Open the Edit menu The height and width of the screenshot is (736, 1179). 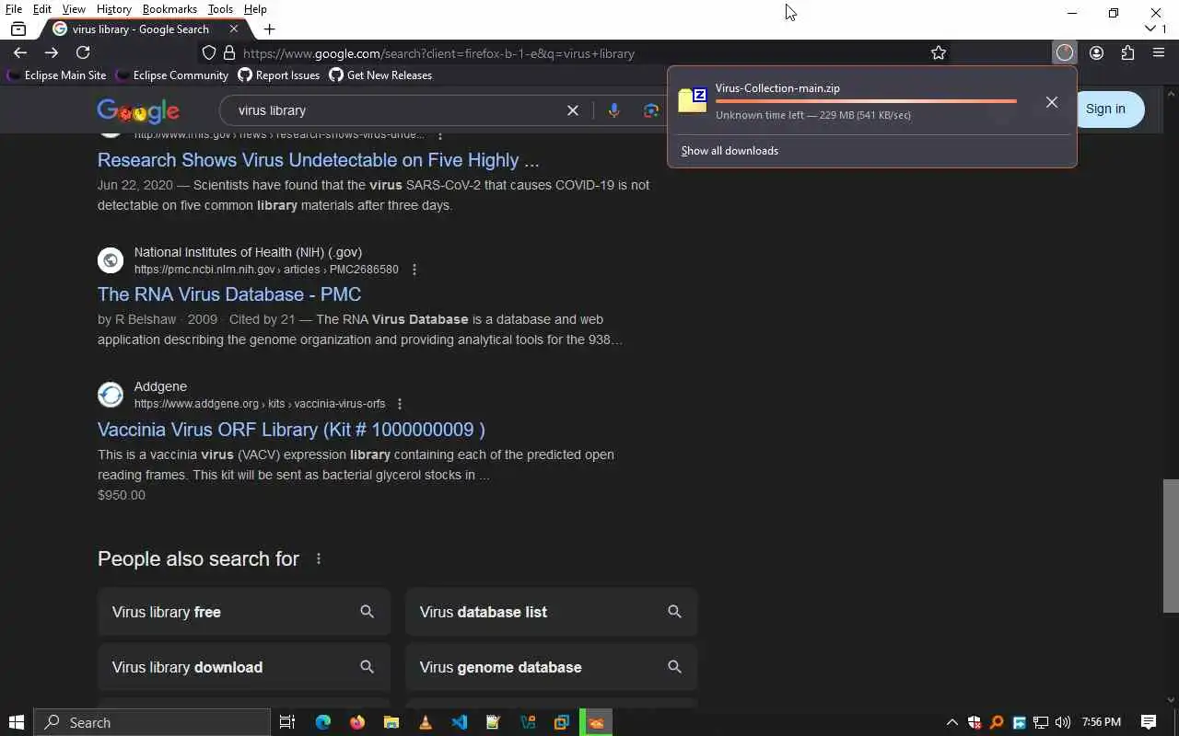pyautogui.click(x=42, y=9)
